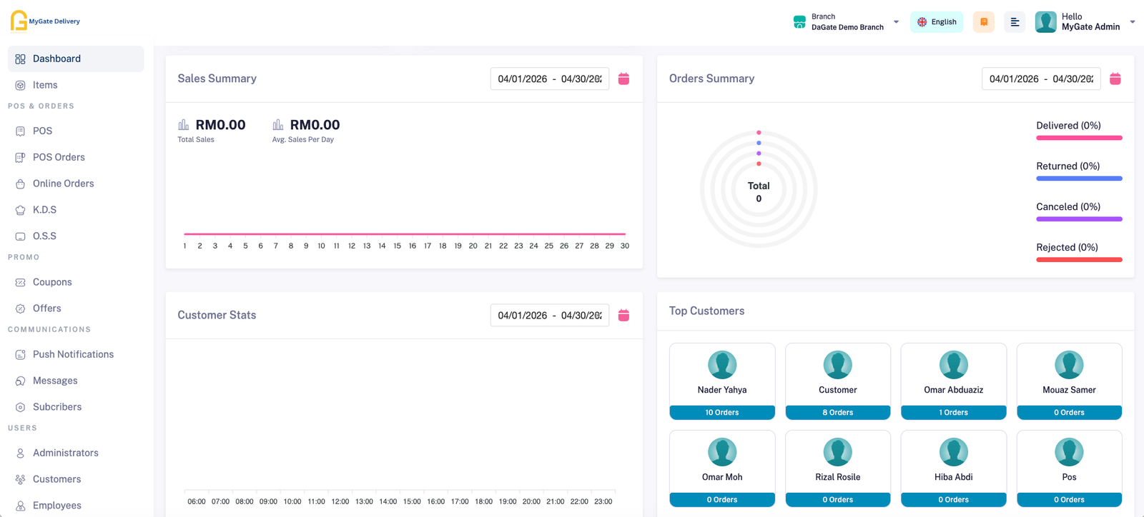The width and height of the screenshot is (1144, 517).
Task: Click Omar Abduaziz's 1 Orders button
Action: (953, 413)
